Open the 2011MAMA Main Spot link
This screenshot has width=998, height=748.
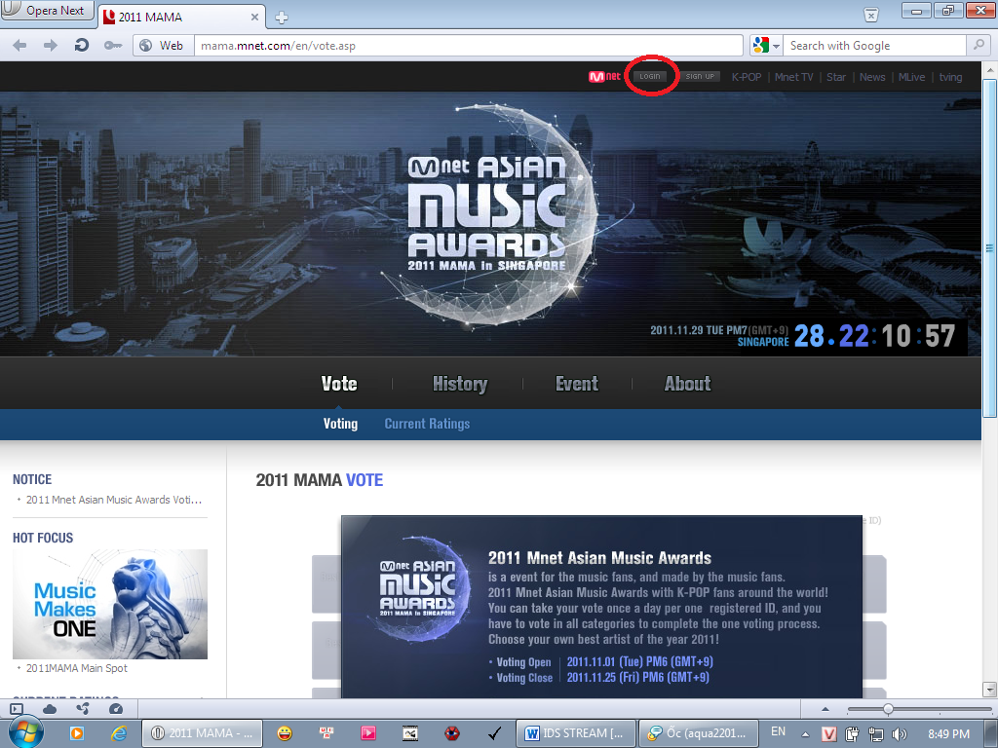coord(76,668)
